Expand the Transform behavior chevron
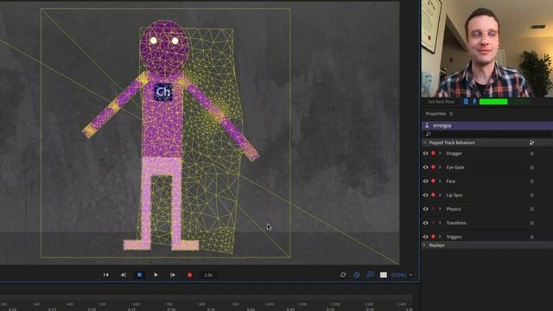This screenshot has height=311, width=553. point(440,223)
